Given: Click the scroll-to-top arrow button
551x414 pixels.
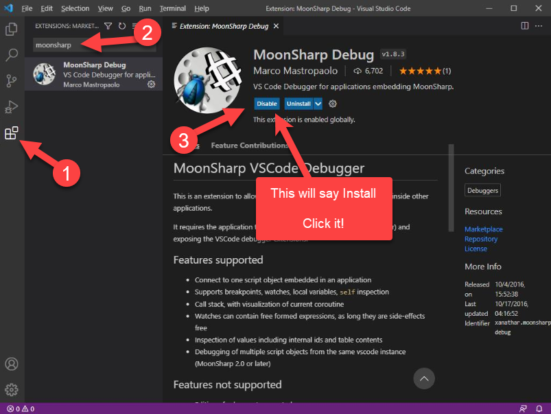Looking at the screenshot, I should tap(424, 378).
